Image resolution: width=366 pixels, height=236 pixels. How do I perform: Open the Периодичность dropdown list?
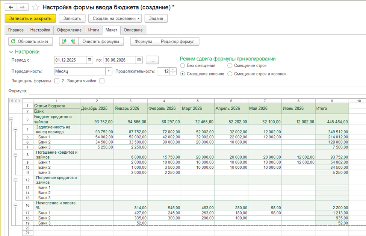click(x=109, y=71)
